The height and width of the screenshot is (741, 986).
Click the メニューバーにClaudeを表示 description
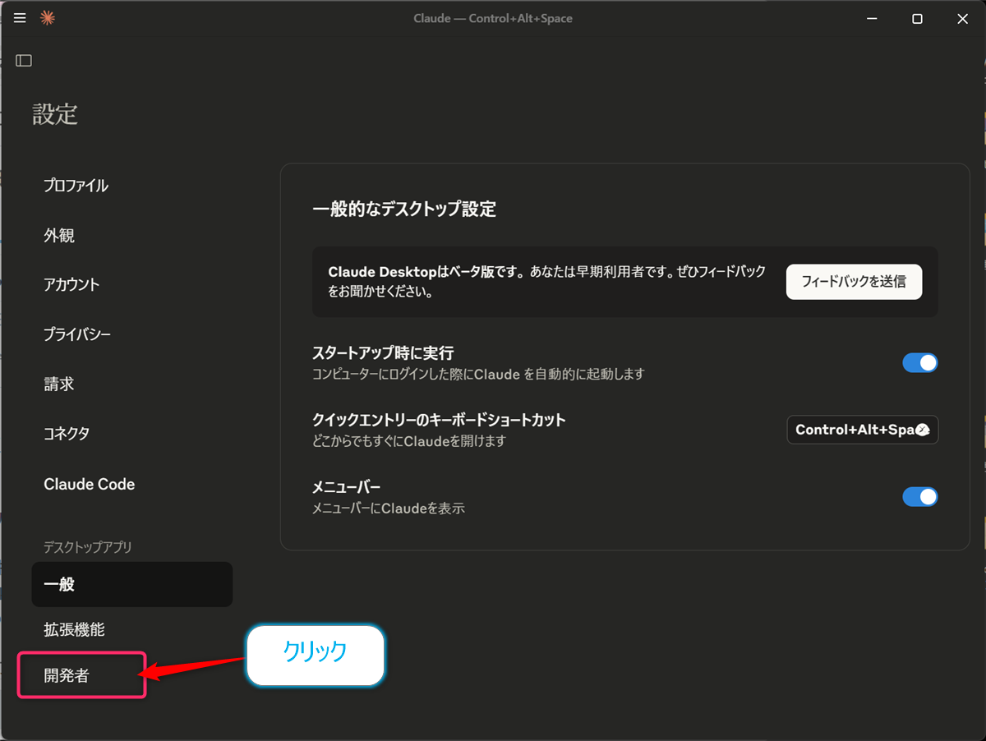(x=389, y=509)
